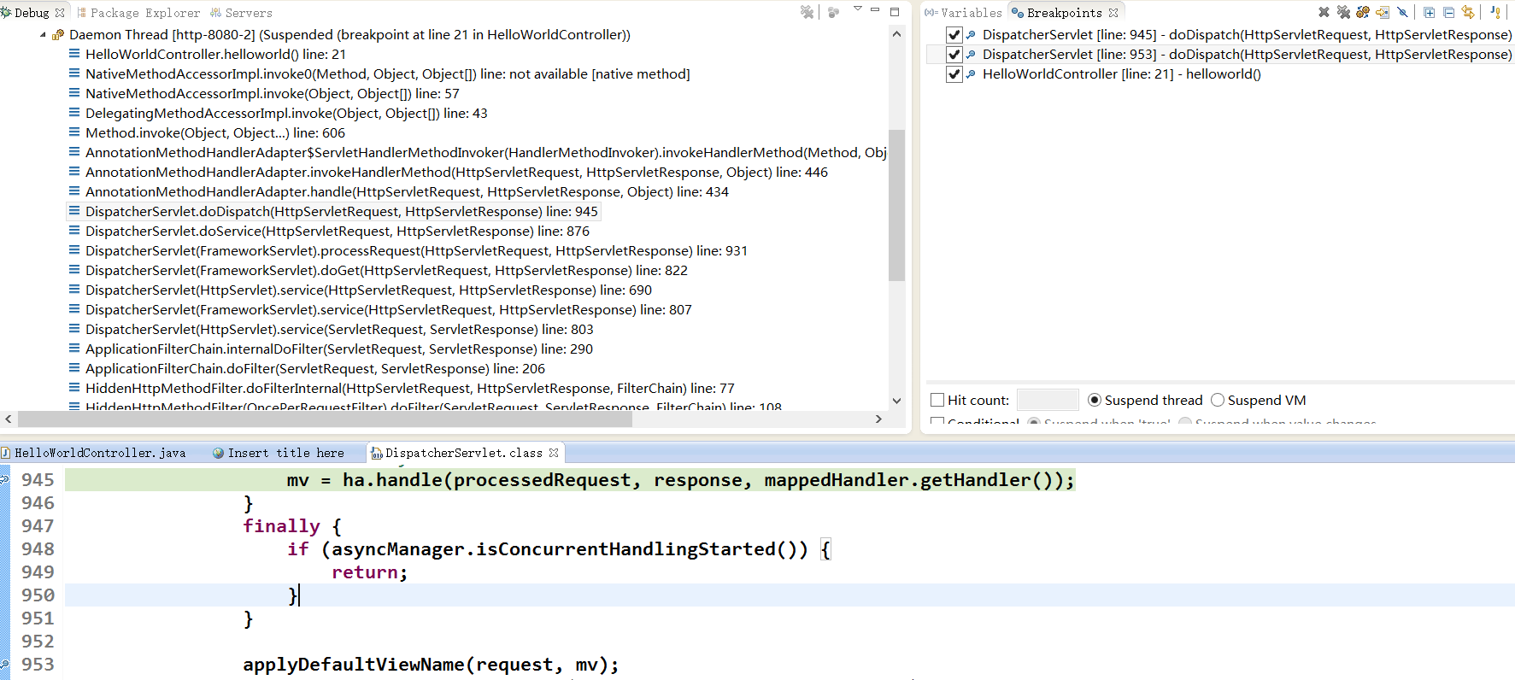Screen dimensions: 1515x680
Task: Select HelloWorldController line 21 breakpoint entry text
Action: [1122, 74]
